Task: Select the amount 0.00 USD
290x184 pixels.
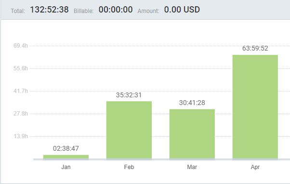Action: [x=182, y=10]
